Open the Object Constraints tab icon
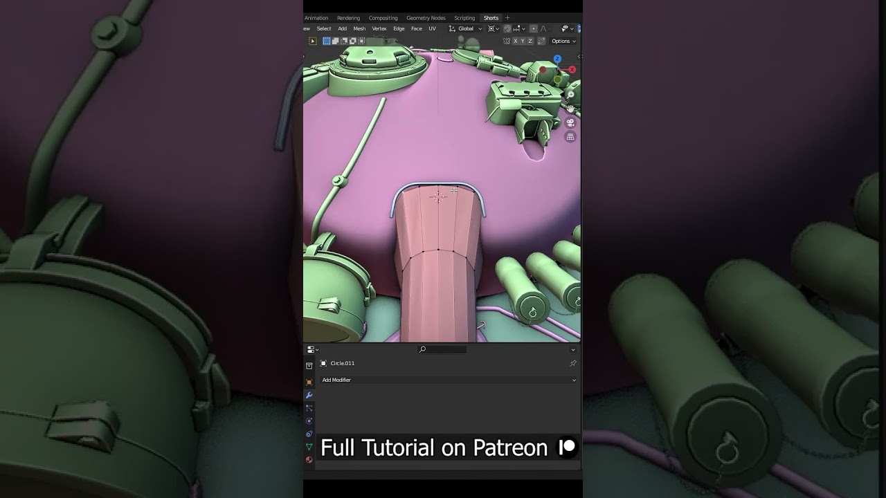Image resolution: width=886 pixels, height=498 pixels. tap(309, 434)
